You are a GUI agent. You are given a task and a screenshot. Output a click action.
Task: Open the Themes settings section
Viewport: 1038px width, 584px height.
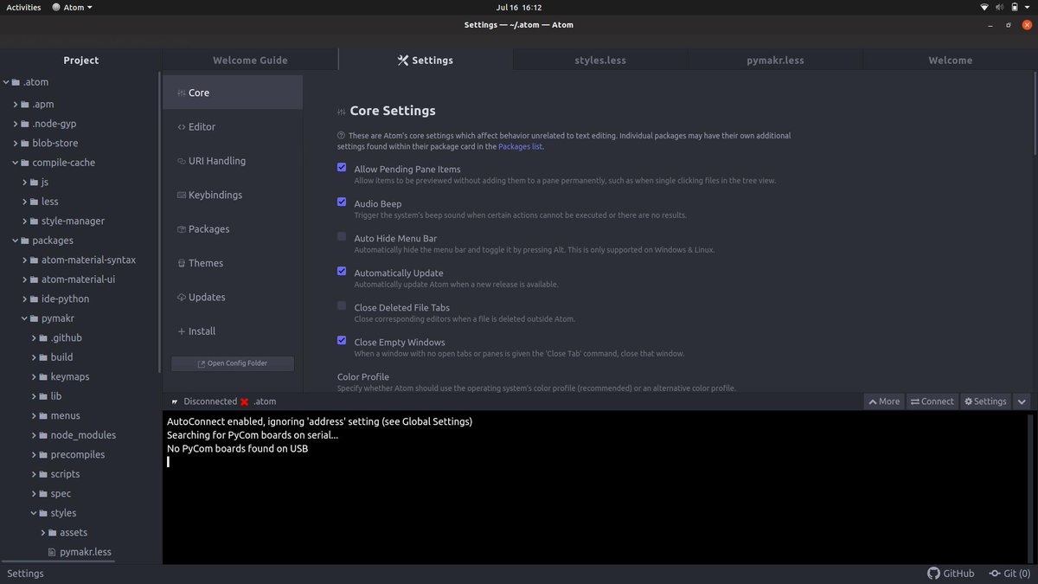(x=207, y=262)
